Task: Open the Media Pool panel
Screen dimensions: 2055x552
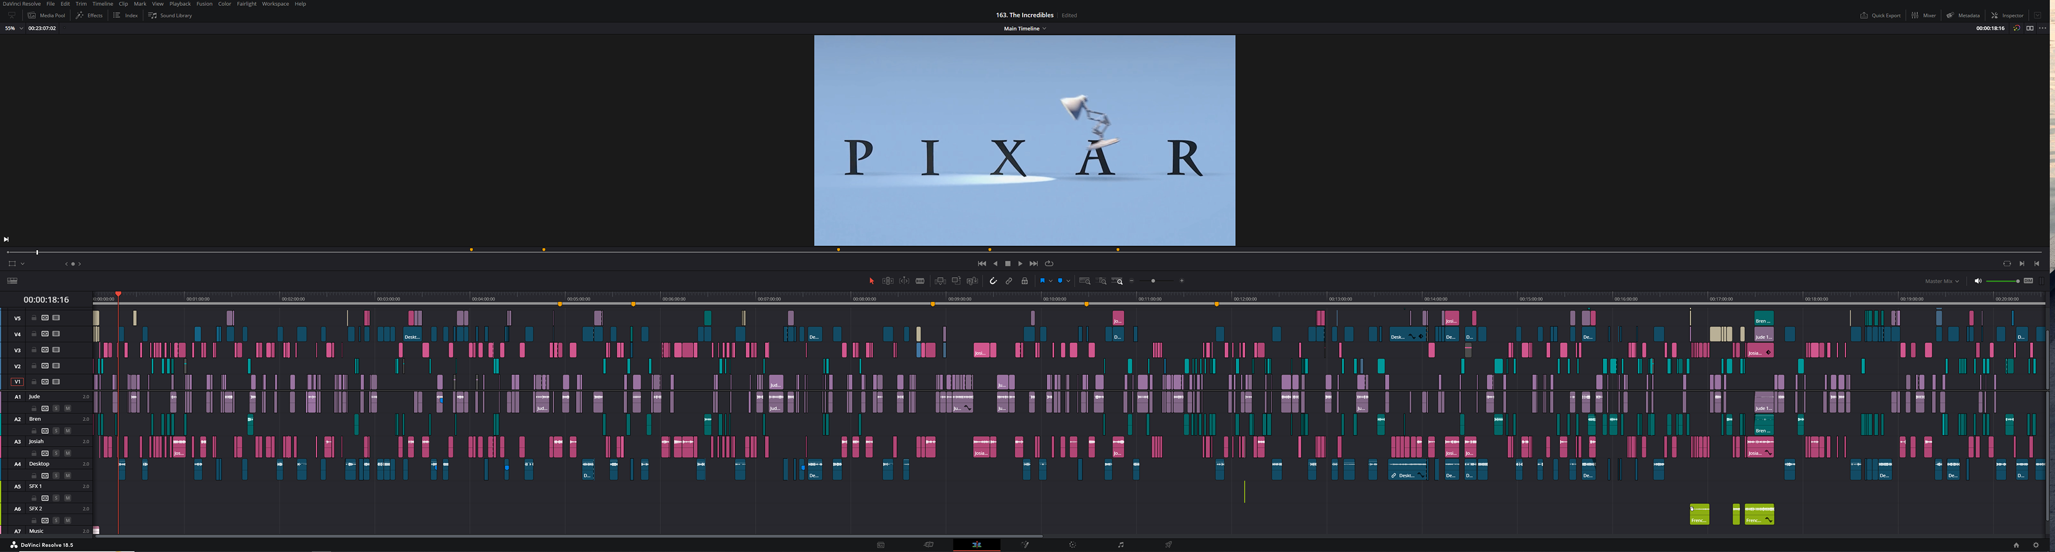Action: pyautogui.click(x=47, y=15)
